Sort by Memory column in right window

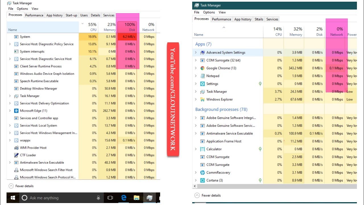(294, 32)
